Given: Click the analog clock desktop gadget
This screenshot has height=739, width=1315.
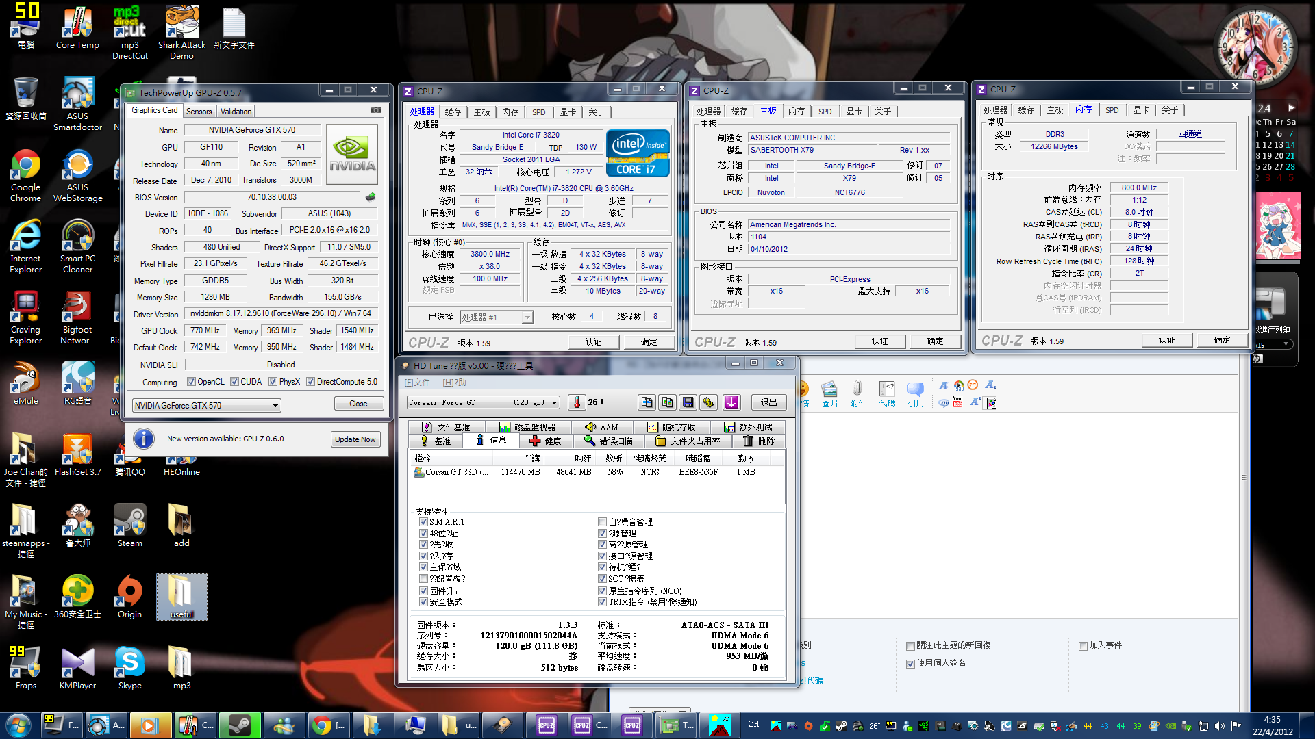Looking at the screenshot, I should 1255,47.
